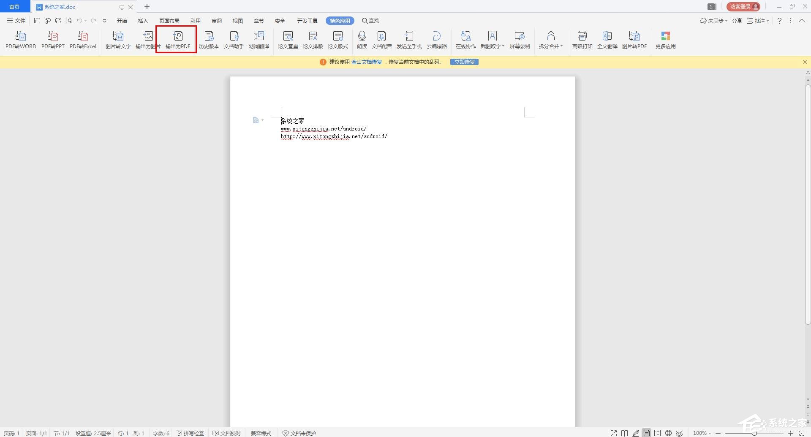Open the 未同步 sync dropdown
The width and height of the screenshot is (811, 437).
(x=714, y=21)
